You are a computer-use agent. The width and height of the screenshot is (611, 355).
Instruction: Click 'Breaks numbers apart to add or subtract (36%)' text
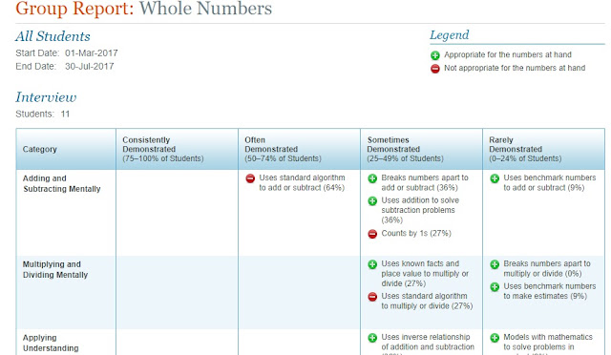pos(425,183)
